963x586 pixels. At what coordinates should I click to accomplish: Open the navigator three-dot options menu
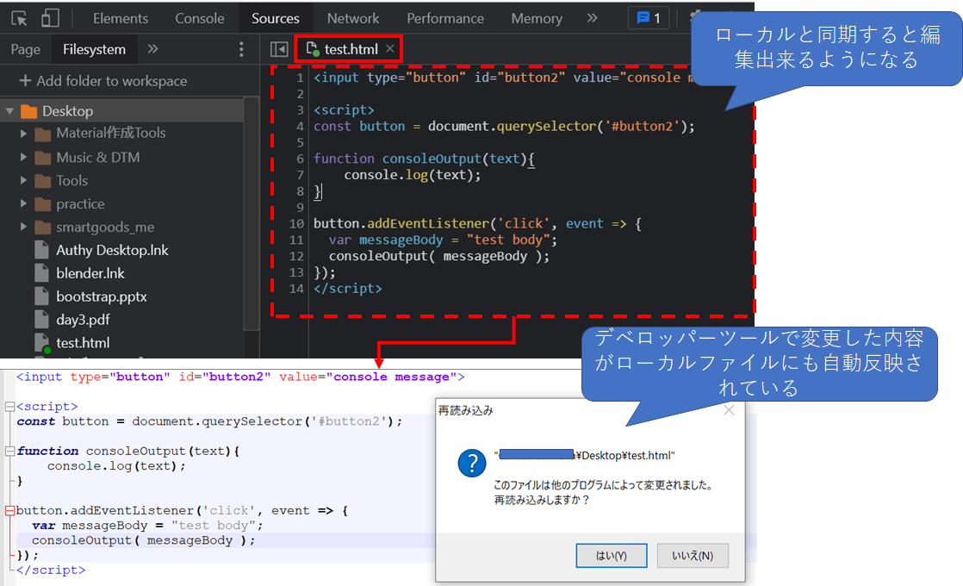click(241, 50)
